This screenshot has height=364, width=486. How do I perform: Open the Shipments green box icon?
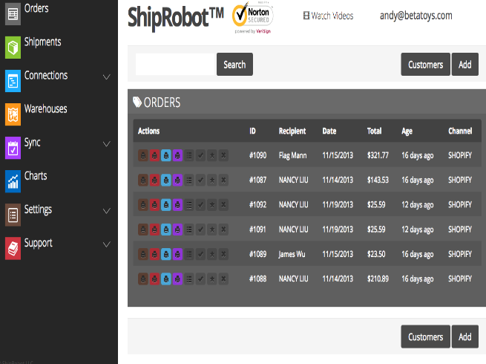click(13, 48)
